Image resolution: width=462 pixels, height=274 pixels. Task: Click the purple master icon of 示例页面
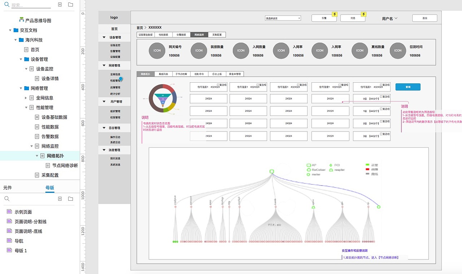pos(9,212)
